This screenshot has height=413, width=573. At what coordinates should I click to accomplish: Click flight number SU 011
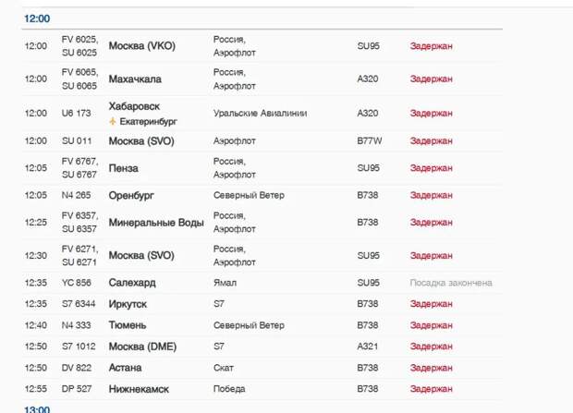click(x=77, y=141)
